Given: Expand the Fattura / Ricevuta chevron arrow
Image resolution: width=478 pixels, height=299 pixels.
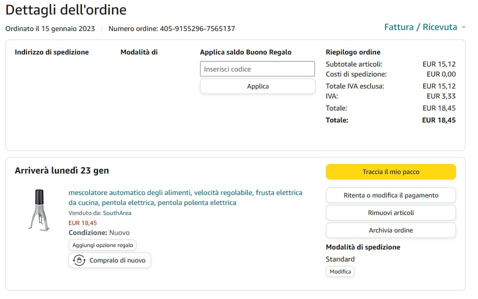Looking at the screenshot, I should pyautogui.click(x=463, y=27).
